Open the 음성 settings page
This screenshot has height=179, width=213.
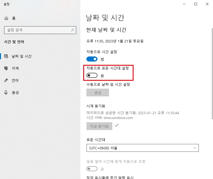[x=40, y=92]
